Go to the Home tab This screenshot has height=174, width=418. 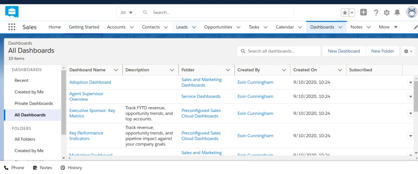(55, 27)
